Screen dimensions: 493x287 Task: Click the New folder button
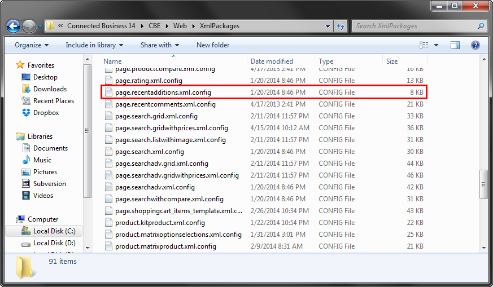pyautogui.click(x=213, y=45)
